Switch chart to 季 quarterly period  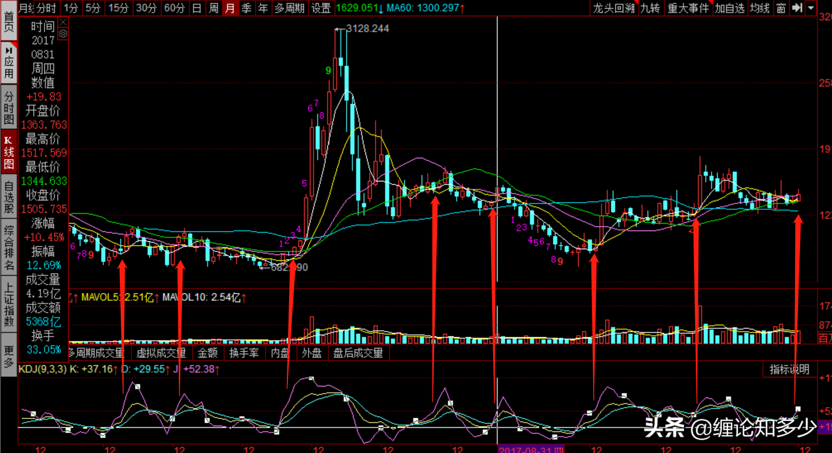coord(247,8)
